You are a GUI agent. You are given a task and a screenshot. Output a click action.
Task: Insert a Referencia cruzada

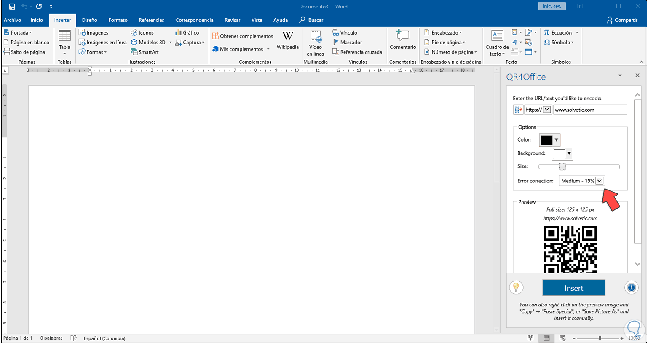[357, 52]
